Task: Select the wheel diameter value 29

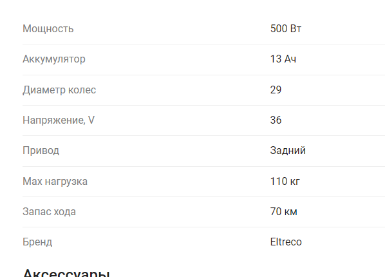Action: [x=276, y=90]
